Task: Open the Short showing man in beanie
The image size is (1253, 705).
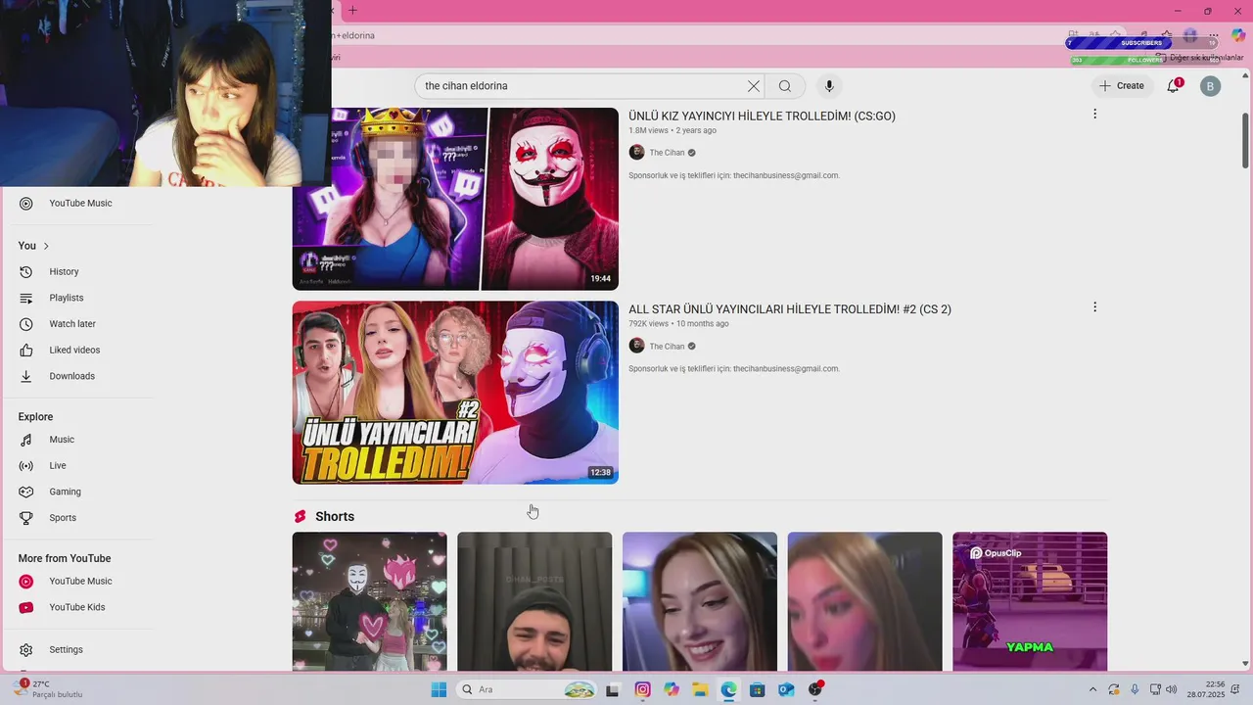Action: (534, 602)
